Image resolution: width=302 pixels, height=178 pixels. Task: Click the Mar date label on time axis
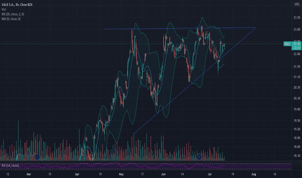29,174
